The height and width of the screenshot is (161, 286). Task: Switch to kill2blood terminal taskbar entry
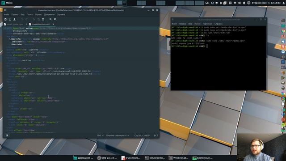pyautogui.click(x=155, y=158)
